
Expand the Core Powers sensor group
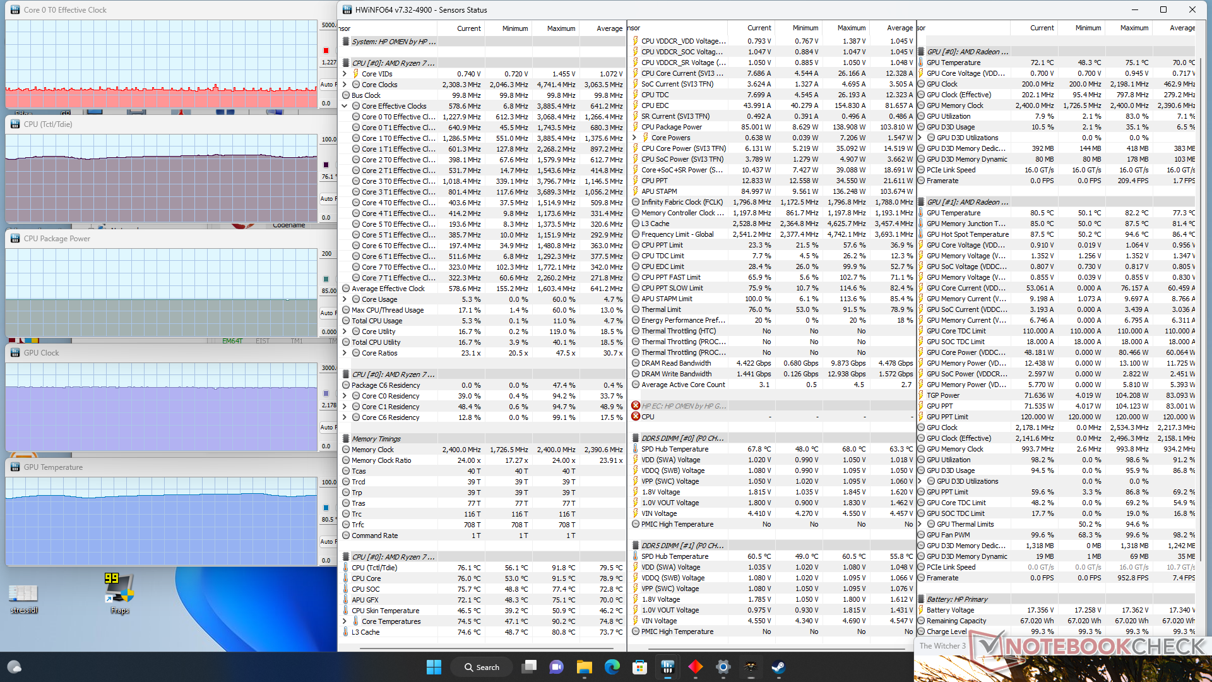coord(634,138)
